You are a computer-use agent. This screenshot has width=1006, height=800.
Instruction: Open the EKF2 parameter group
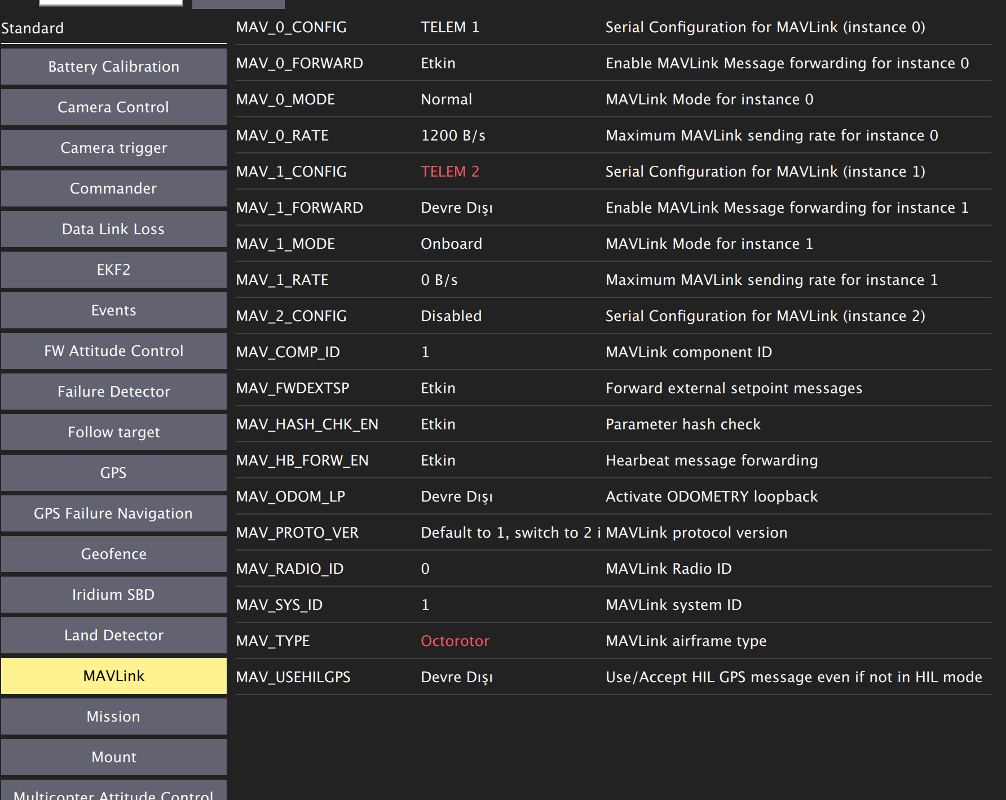click(113, 269)
